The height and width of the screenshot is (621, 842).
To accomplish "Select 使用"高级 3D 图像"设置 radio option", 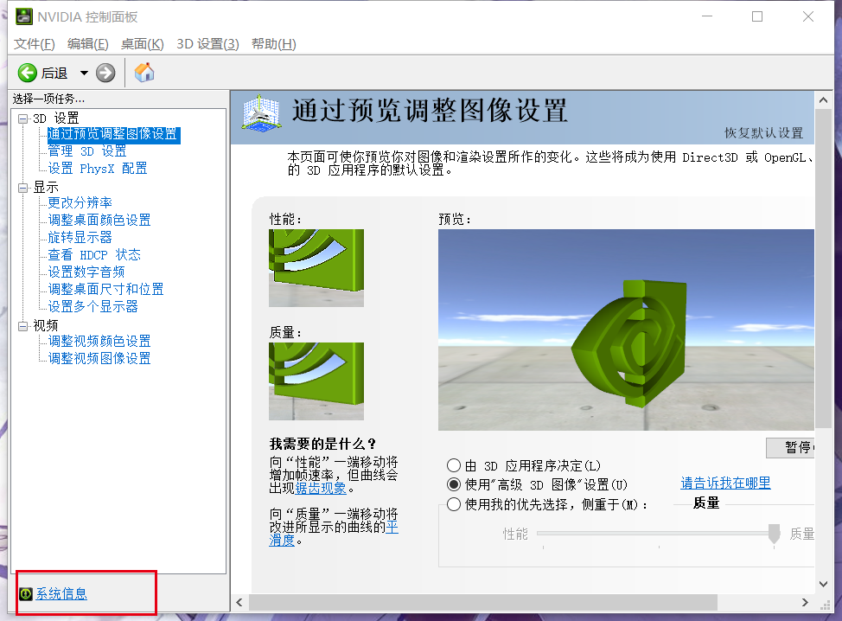I will click(x=454, y=484).
